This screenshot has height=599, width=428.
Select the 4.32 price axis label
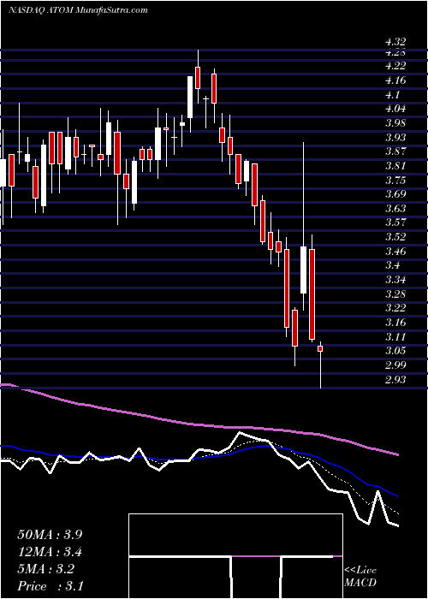(395, 42)
